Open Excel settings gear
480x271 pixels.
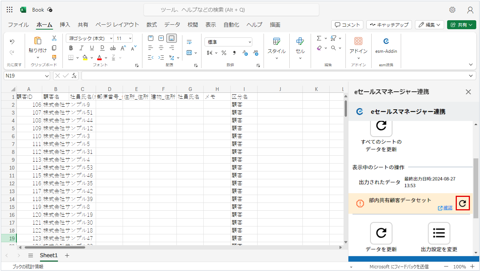point(452,10)
